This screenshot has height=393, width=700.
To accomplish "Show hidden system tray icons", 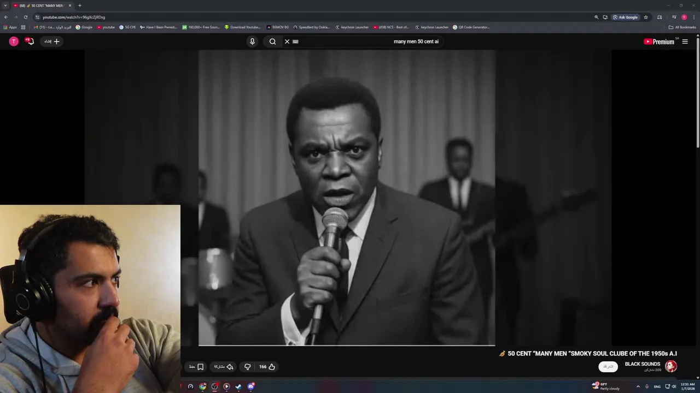I will click(638, 386).
